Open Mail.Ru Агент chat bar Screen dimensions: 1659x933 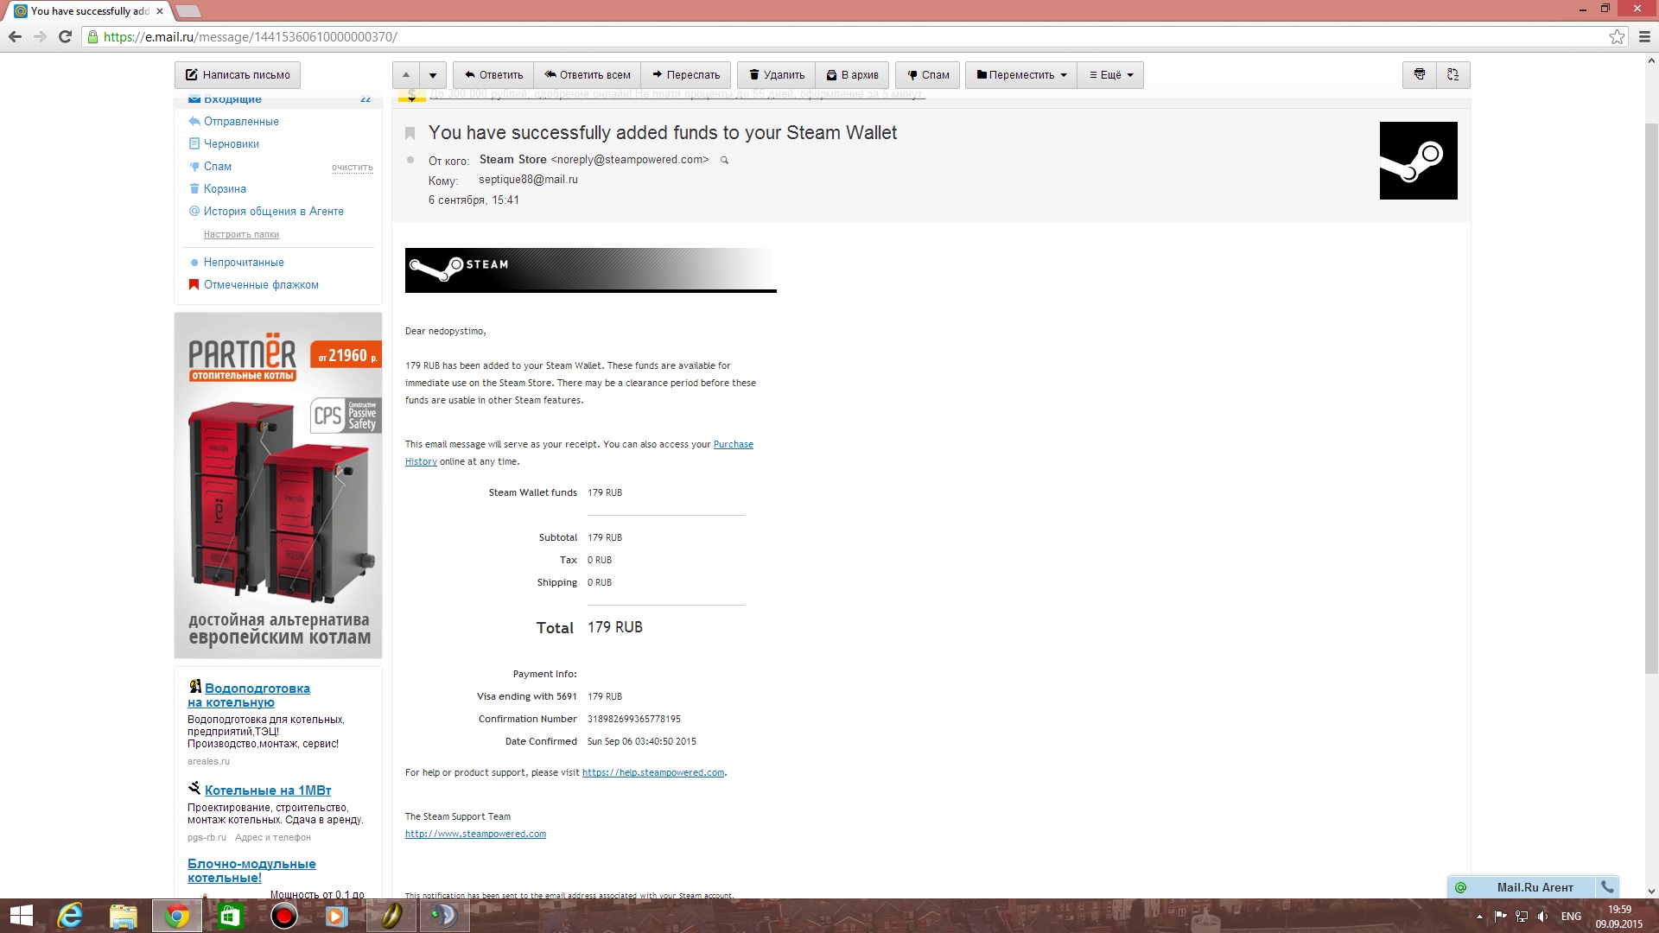click(1521, 887)
